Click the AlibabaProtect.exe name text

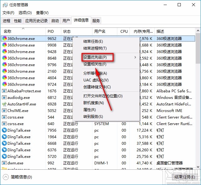coord(24,91)
